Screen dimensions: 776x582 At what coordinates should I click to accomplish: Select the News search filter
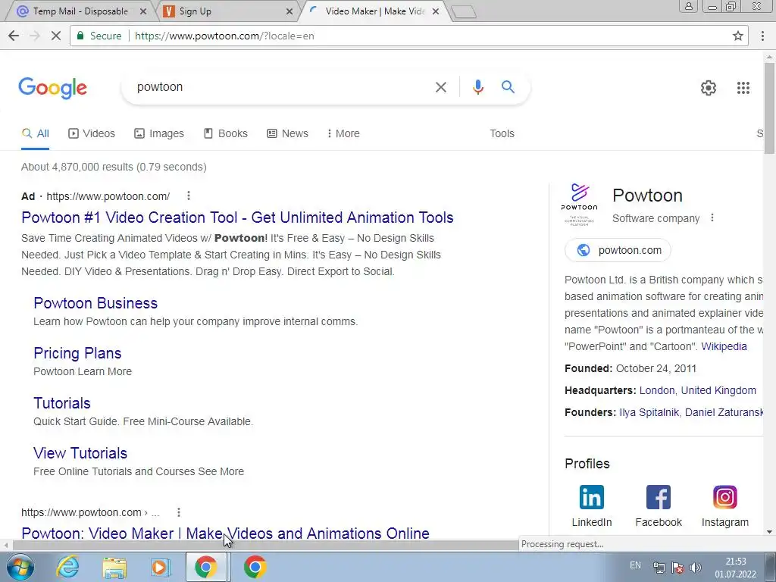[287, 133]
